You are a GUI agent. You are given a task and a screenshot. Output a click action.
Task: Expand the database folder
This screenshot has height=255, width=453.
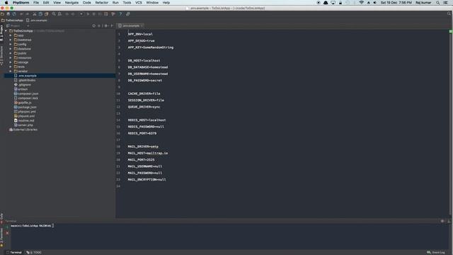tap(11, 49)
